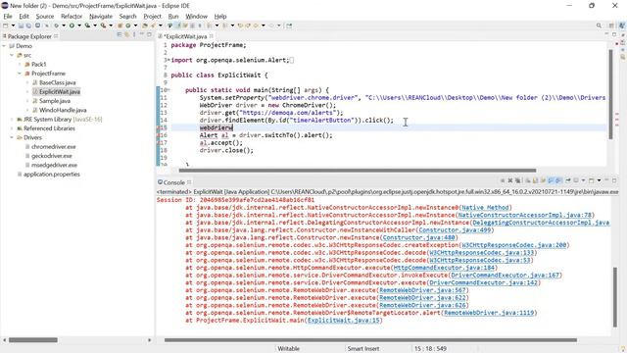Click the Save toolbar icon

(x=21, y=25)
